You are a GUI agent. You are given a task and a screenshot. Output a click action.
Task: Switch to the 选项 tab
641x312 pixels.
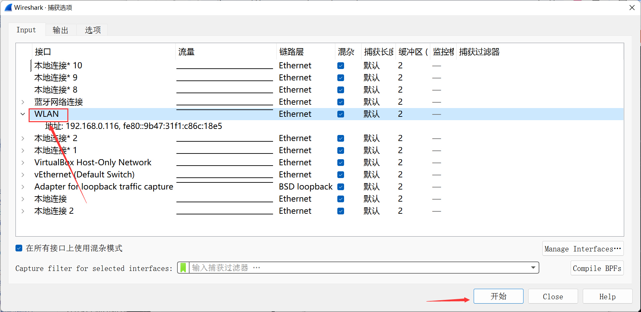click(x=93, y=30)
